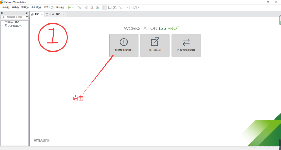The width and height of the screenshot is (281, 150).
Task: Open the power options dropdown arrow
Action: (x=73, y=7)
